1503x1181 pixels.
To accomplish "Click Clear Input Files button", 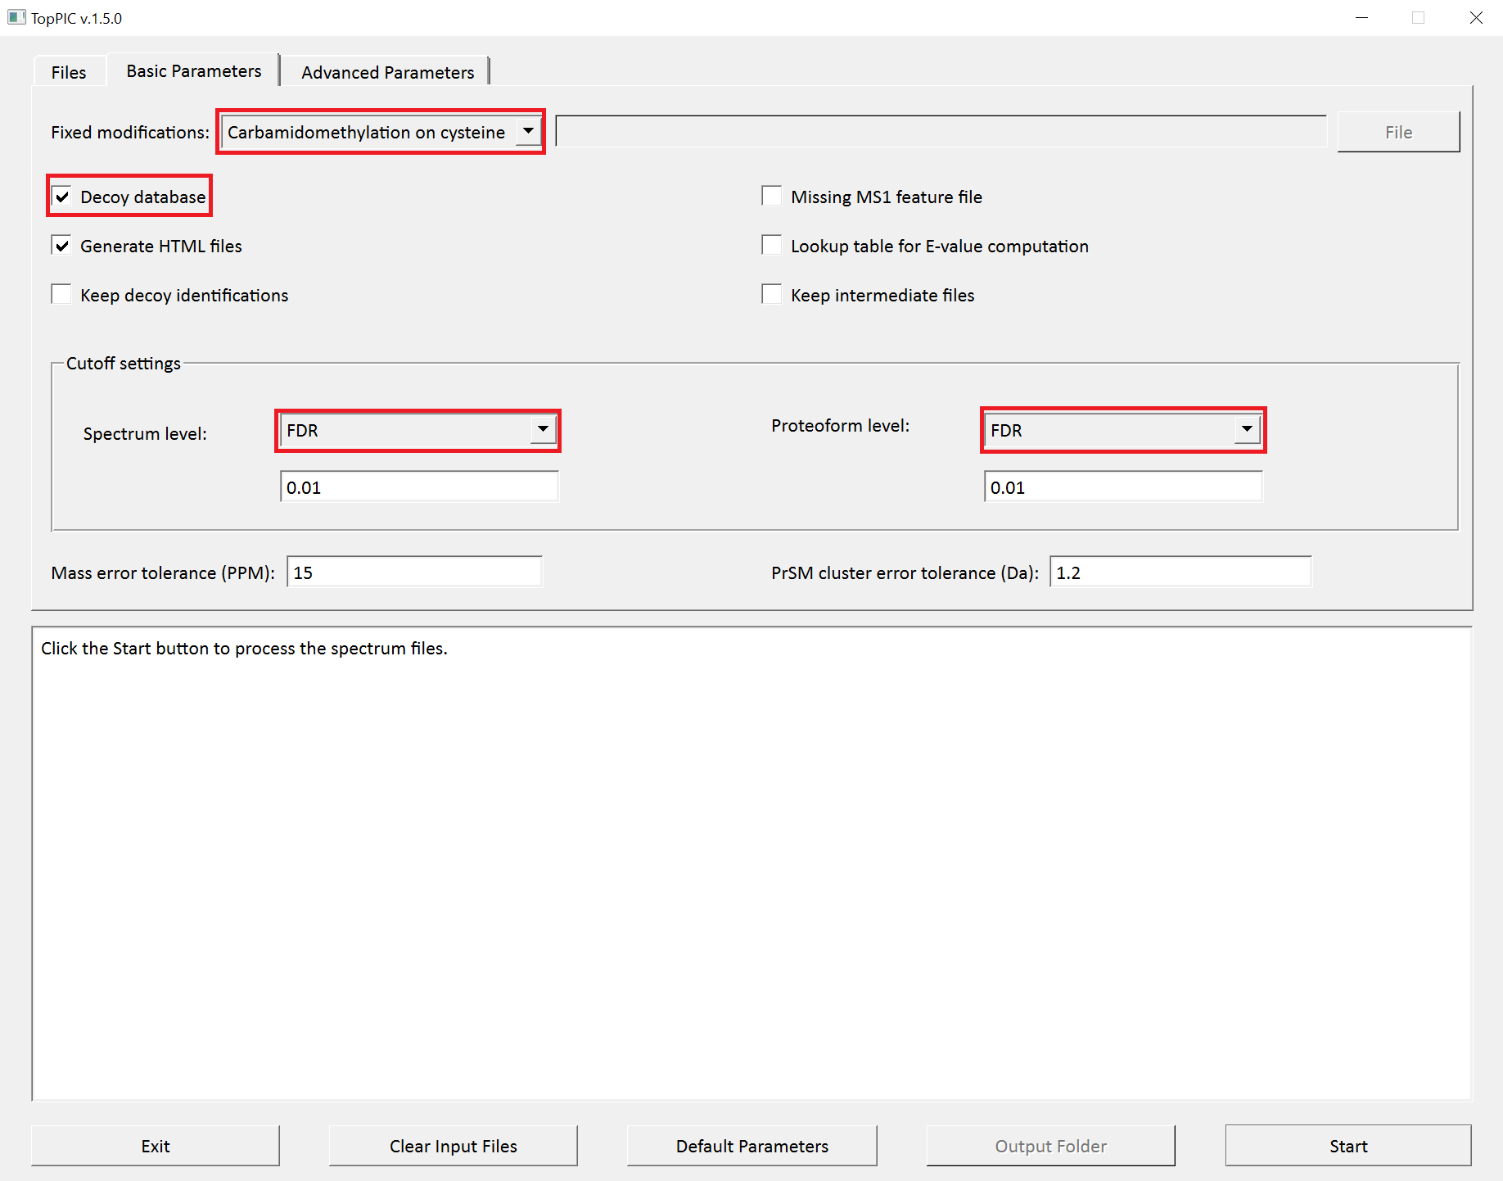I will tap(454, 1146).
